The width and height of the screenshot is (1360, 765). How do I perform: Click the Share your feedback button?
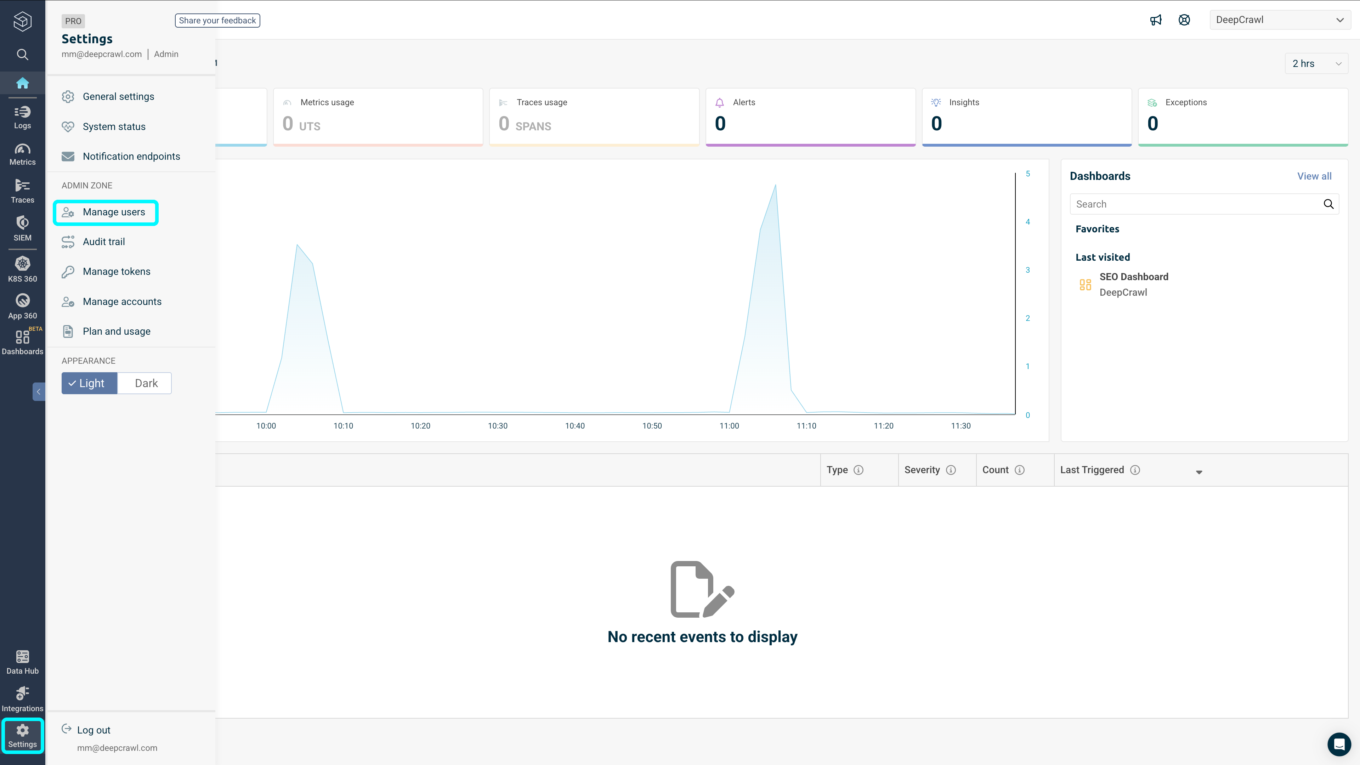coord(217,20)
